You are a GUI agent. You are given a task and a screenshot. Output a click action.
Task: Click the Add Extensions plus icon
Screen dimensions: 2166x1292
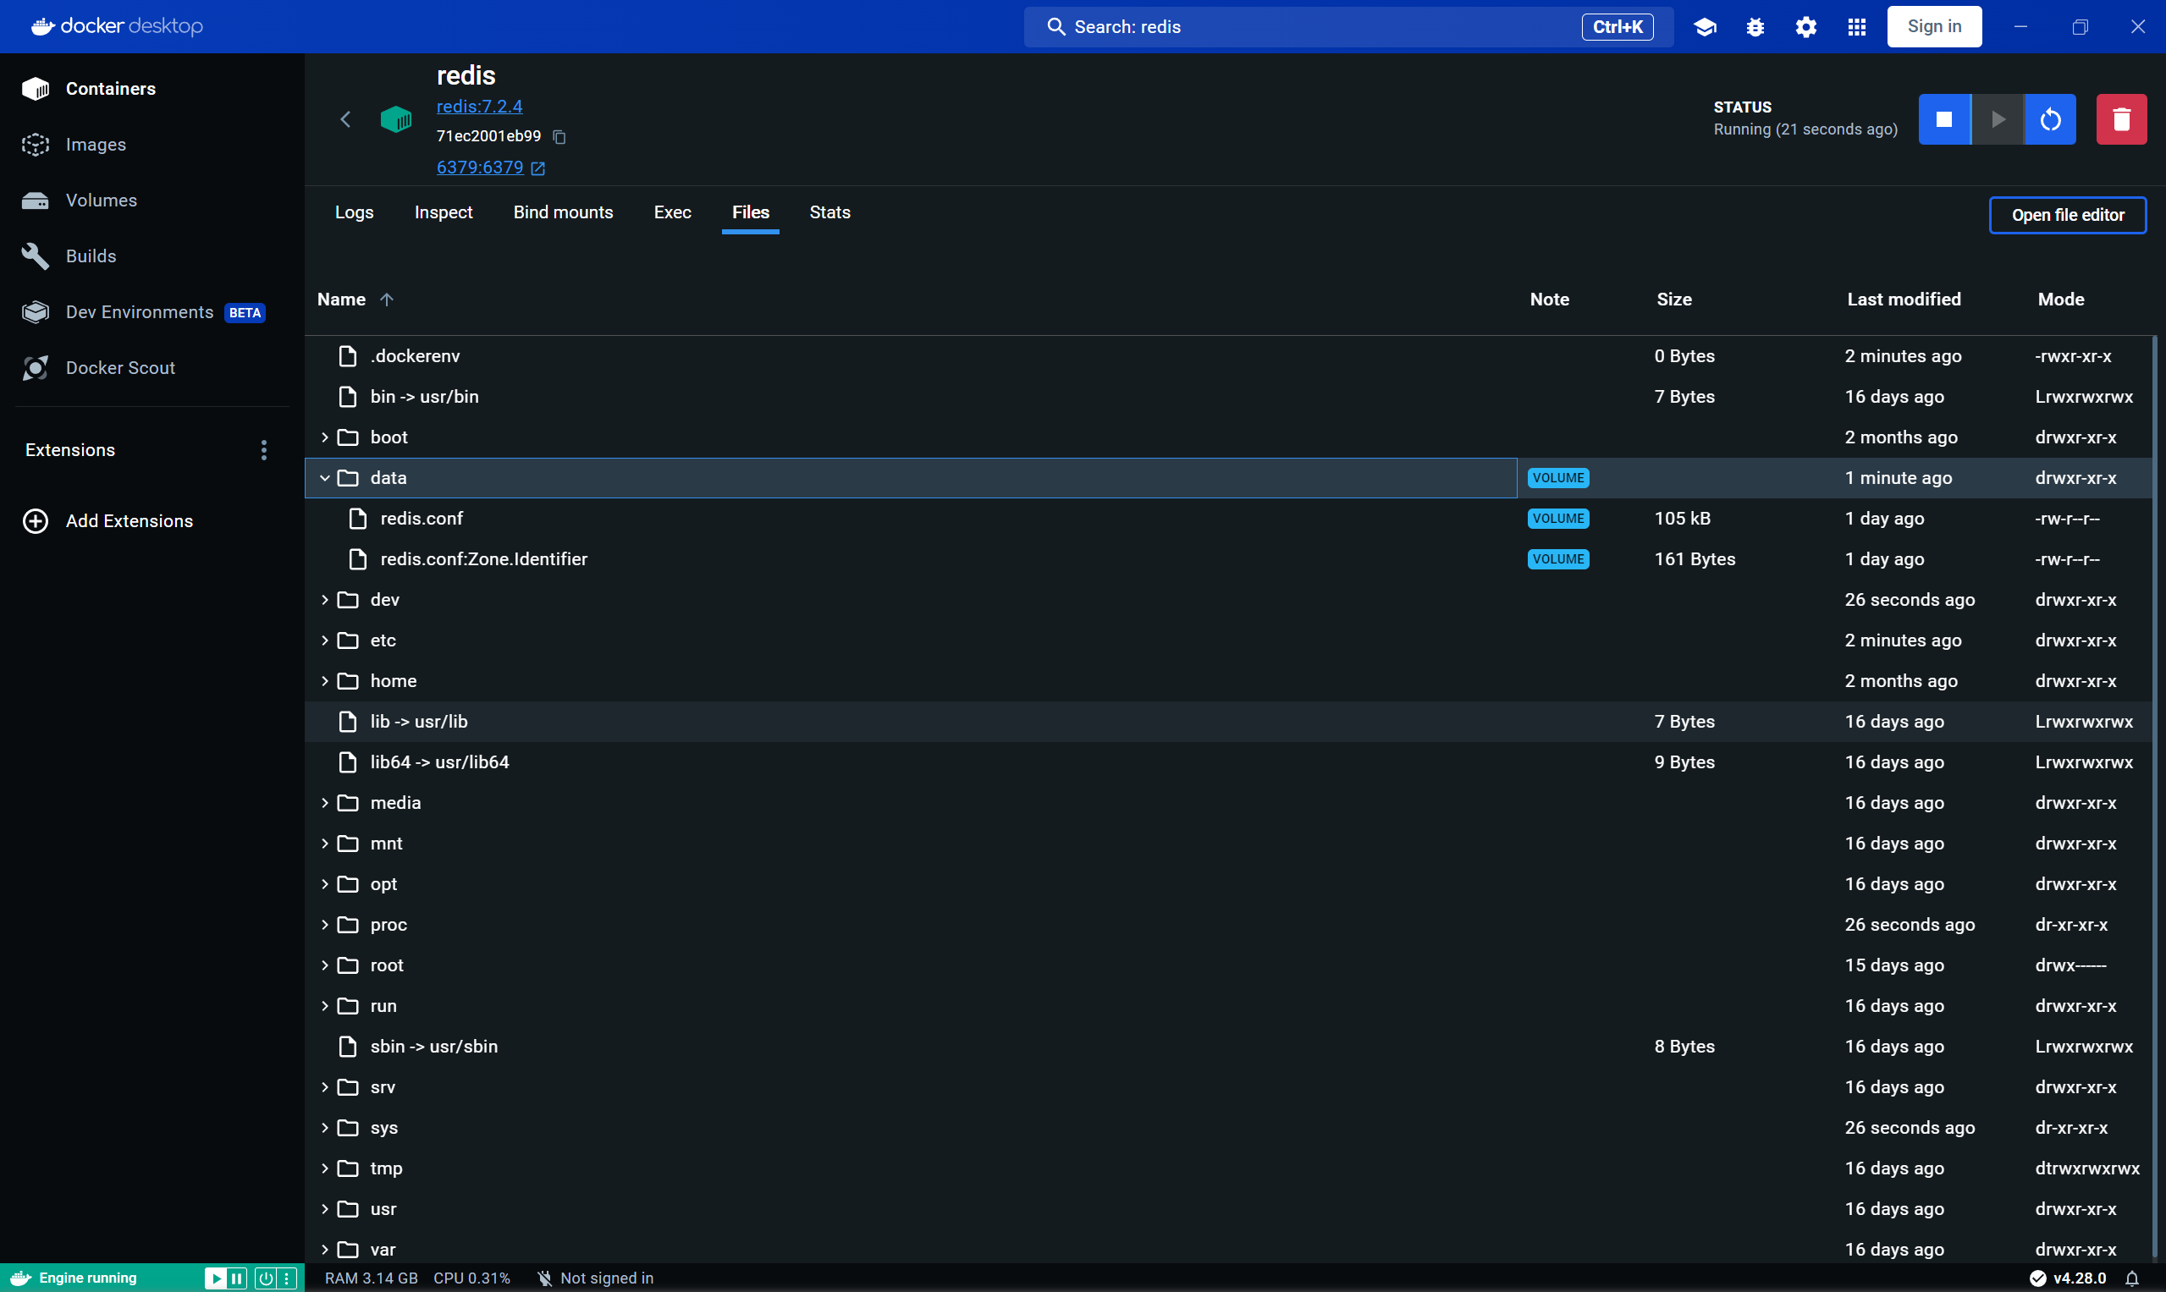click(36, 520)
